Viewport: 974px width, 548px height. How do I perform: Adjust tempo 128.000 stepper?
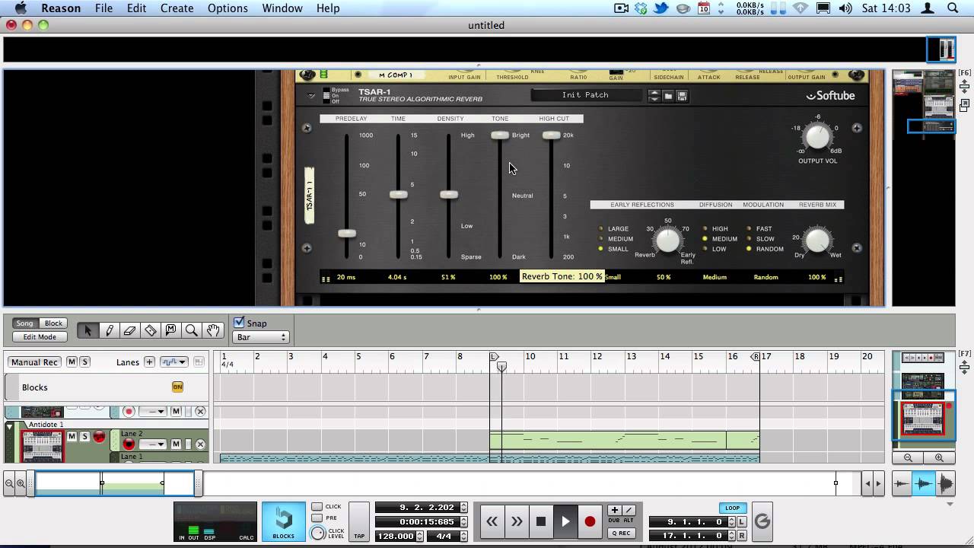point(422,536)
